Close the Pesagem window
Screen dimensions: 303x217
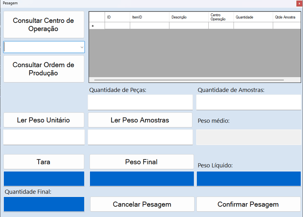coord(299,4)
